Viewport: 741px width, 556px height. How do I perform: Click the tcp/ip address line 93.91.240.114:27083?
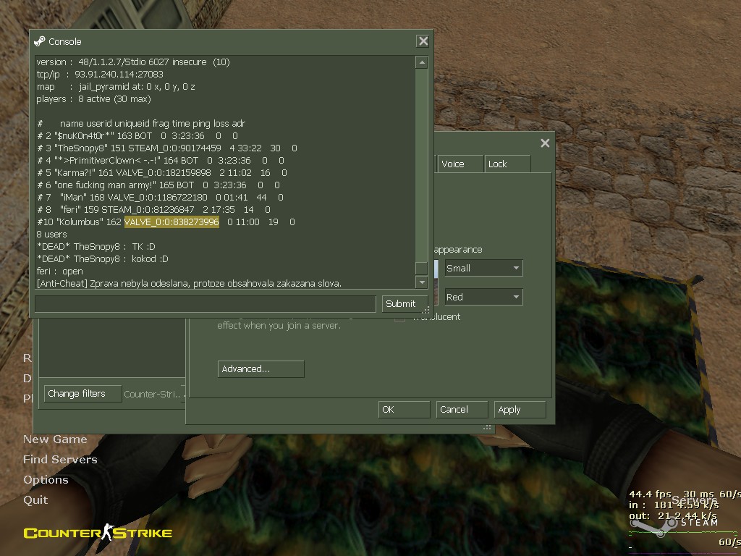(x=100, y=75)
